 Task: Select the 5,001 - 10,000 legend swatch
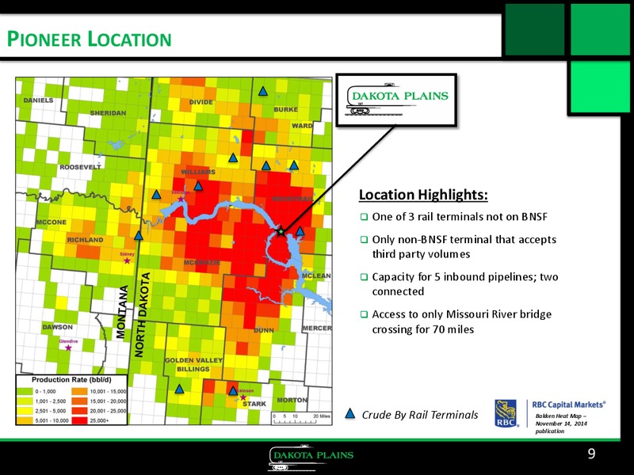click(25, 420)
